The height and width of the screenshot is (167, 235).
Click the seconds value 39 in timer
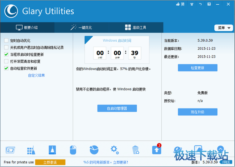click(x=135, y=53)
